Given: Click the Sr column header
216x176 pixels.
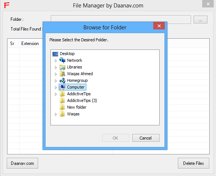Looking at the screenshot, I should (x=13, y=44).
